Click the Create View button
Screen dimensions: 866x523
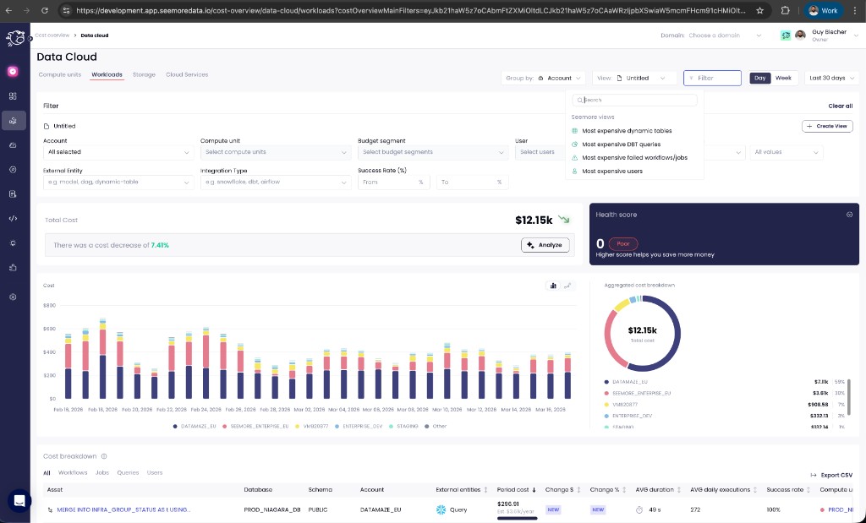[827, 126]
